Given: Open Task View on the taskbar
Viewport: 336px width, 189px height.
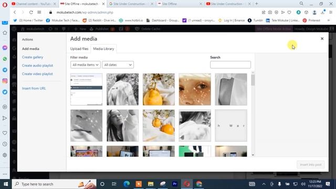Looking at the screenshot, I should click(114, 184).
